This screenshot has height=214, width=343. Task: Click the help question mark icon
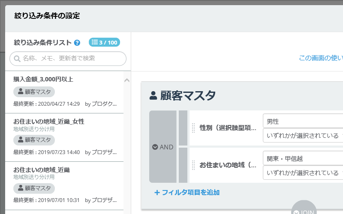tap(77, 43)
